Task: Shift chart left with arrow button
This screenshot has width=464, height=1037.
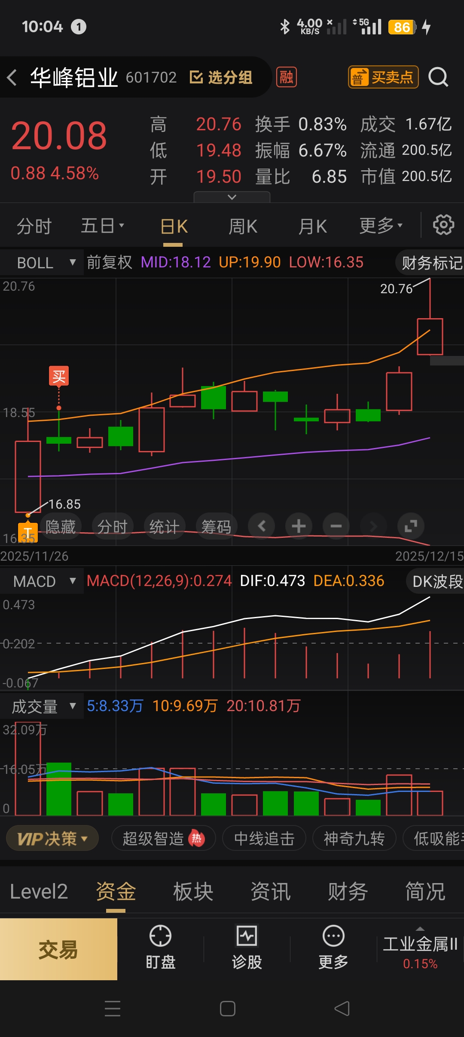Action: [x=262, y=526]
